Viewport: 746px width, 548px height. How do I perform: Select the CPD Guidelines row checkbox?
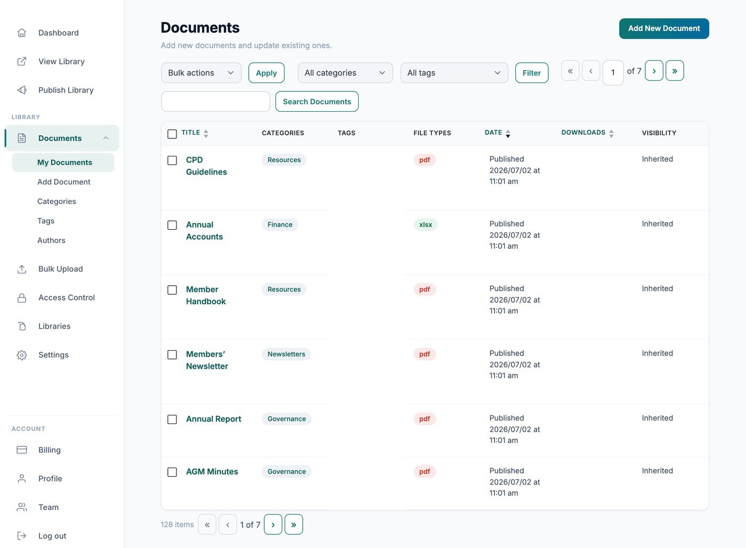(x=172, y=160)
